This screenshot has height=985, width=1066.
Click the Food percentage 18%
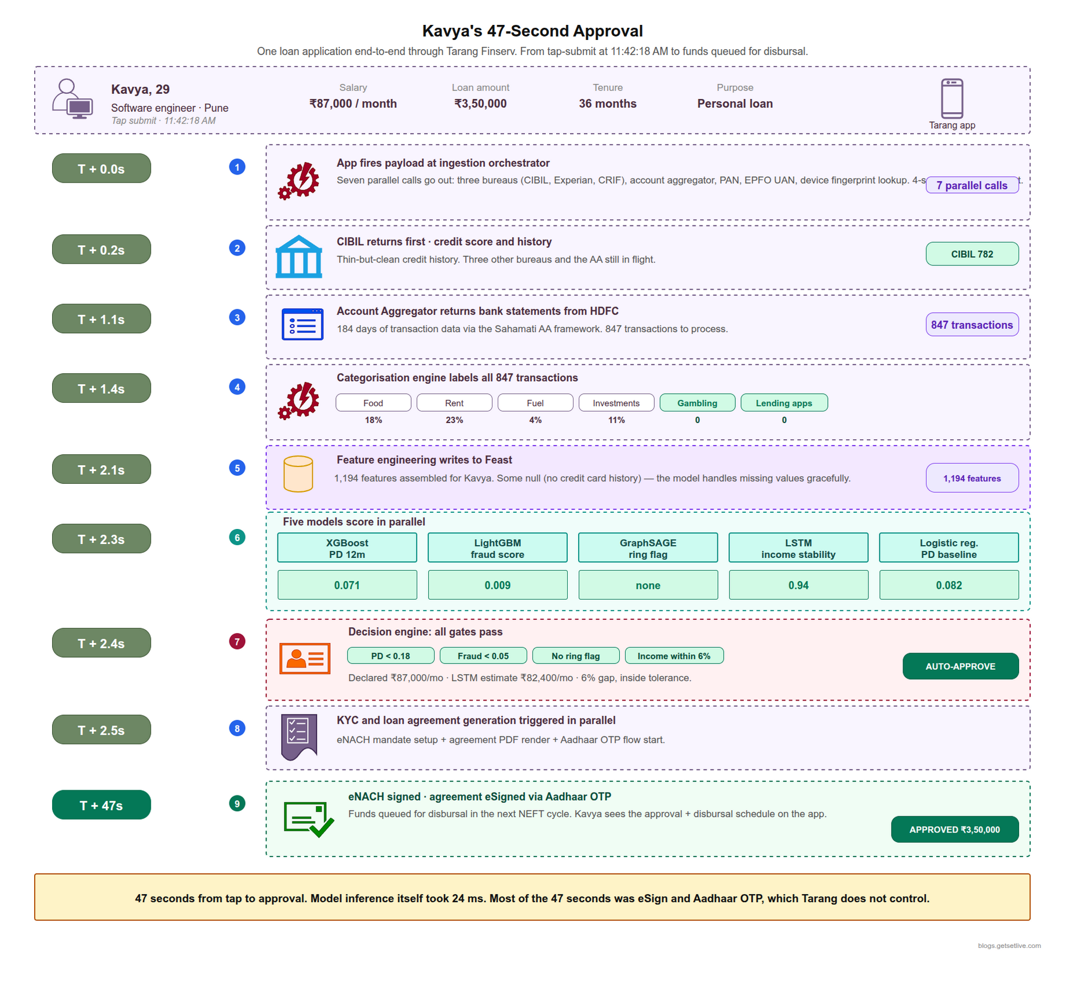click(x=373, y=420)
